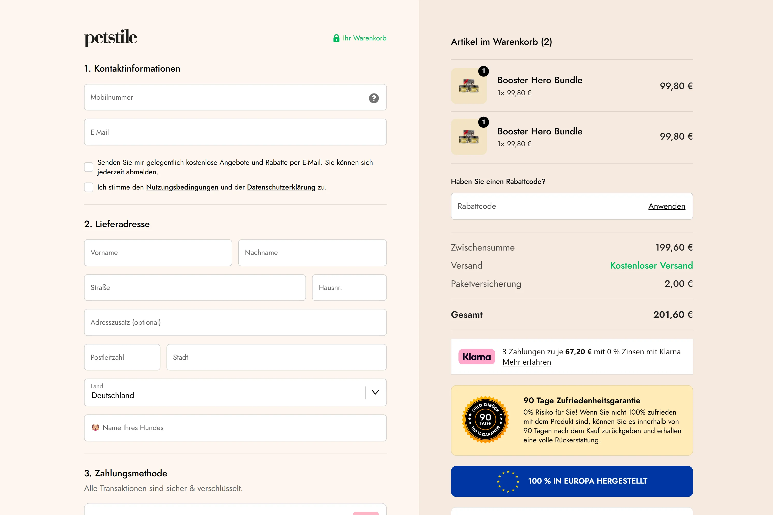This screenshot has height=515, width=773.
Task: Open the Ihr Warenkorb link
Action: 364,38
